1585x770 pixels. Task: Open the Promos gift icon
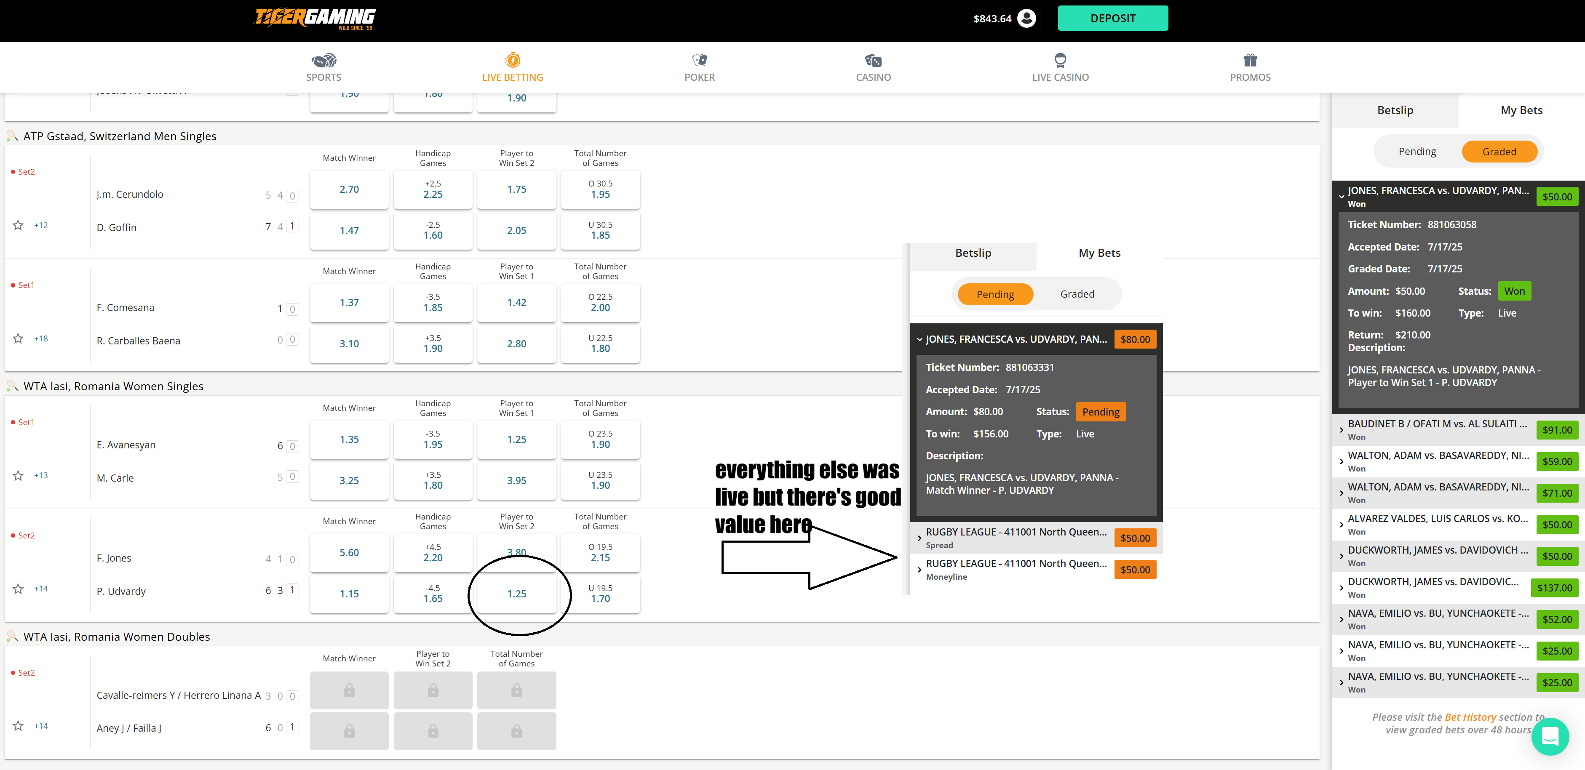coord(1250,60)
